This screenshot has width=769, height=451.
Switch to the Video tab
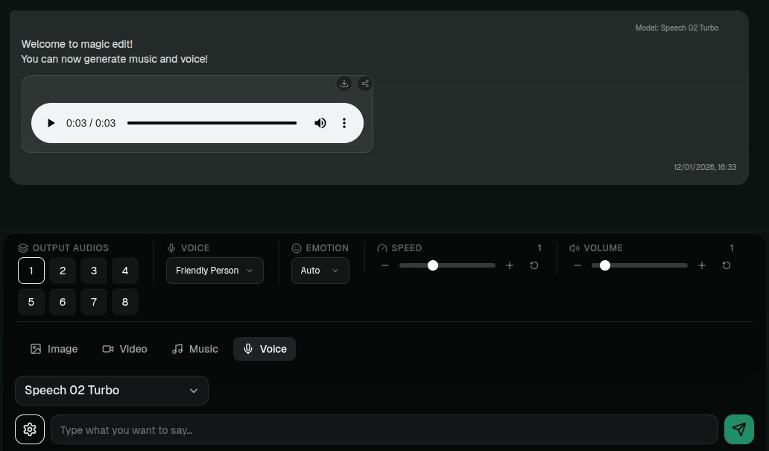tap(124, 349)
